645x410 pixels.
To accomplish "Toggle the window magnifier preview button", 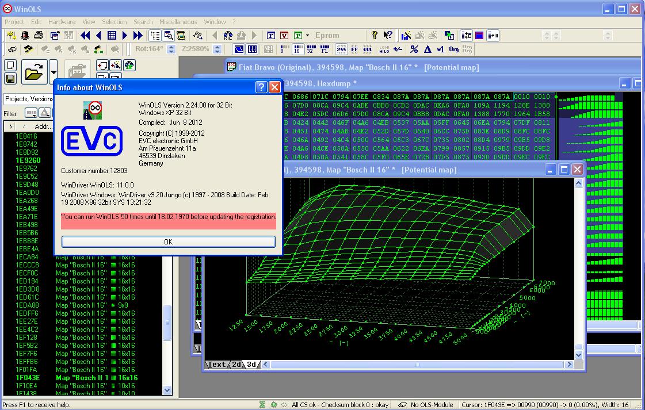I will [x=168, y=36].
